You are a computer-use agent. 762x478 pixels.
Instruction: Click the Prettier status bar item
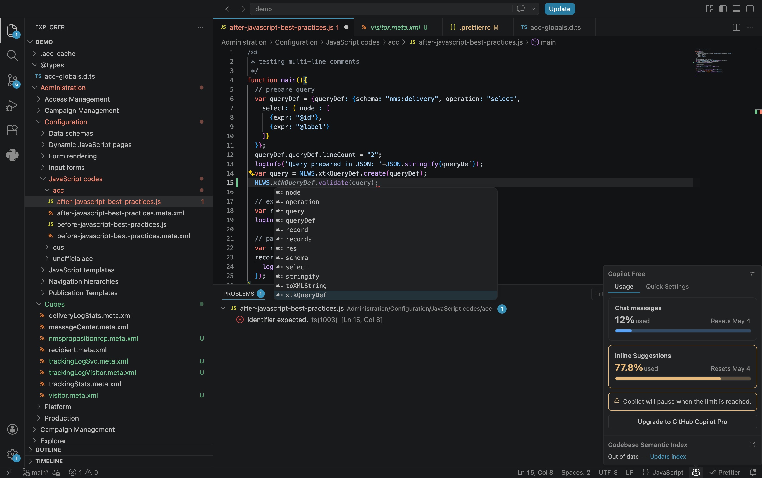[x=724, y=472]
